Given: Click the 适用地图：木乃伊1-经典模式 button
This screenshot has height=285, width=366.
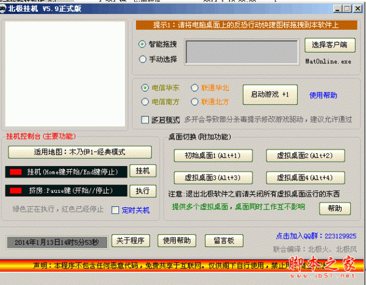Looking at the screenshot, I should click(x=80, y=152).
